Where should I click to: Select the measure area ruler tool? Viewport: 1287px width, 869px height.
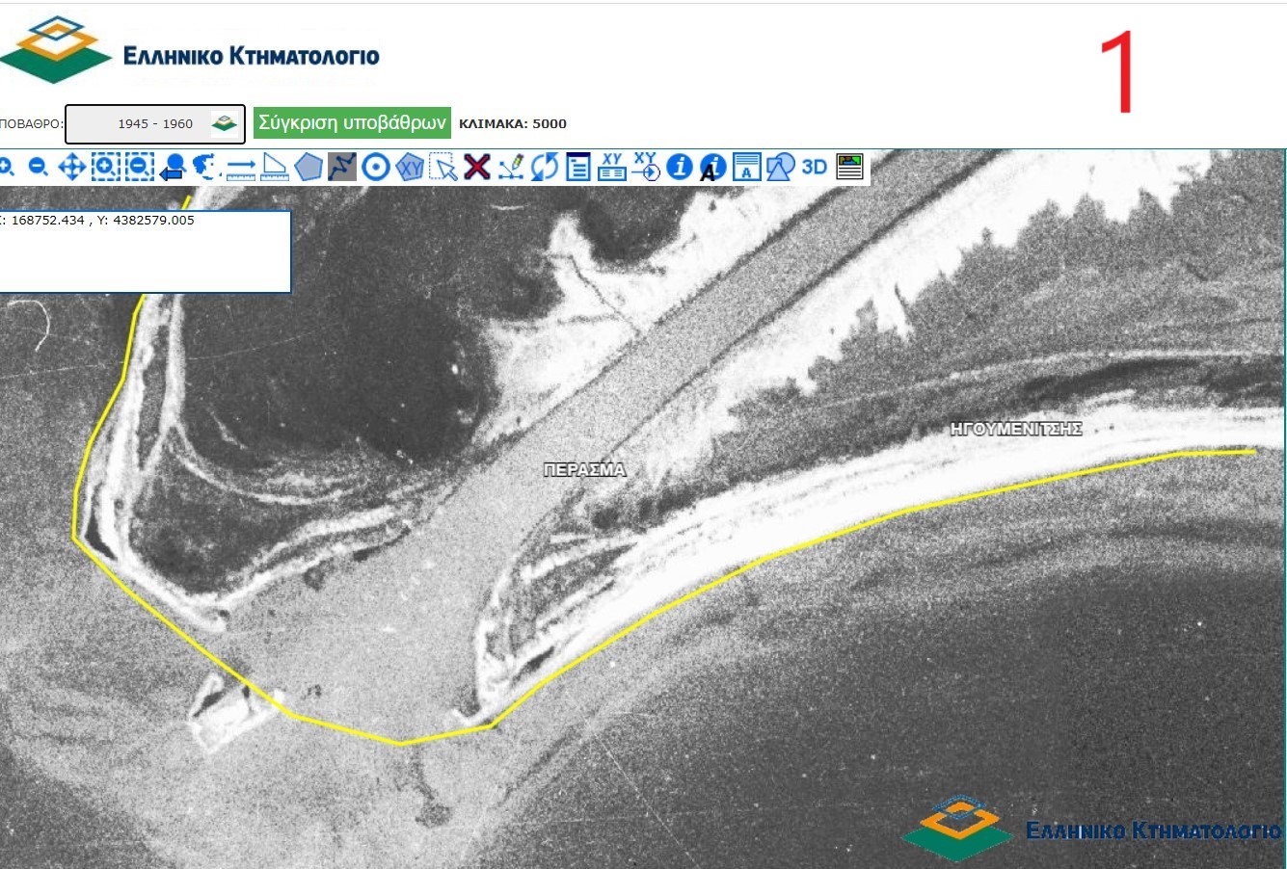tap(275, 167)
